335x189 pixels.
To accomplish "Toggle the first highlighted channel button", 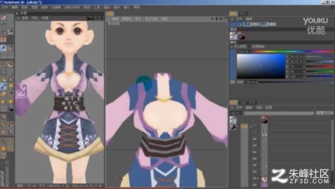I will coord(247,24).
